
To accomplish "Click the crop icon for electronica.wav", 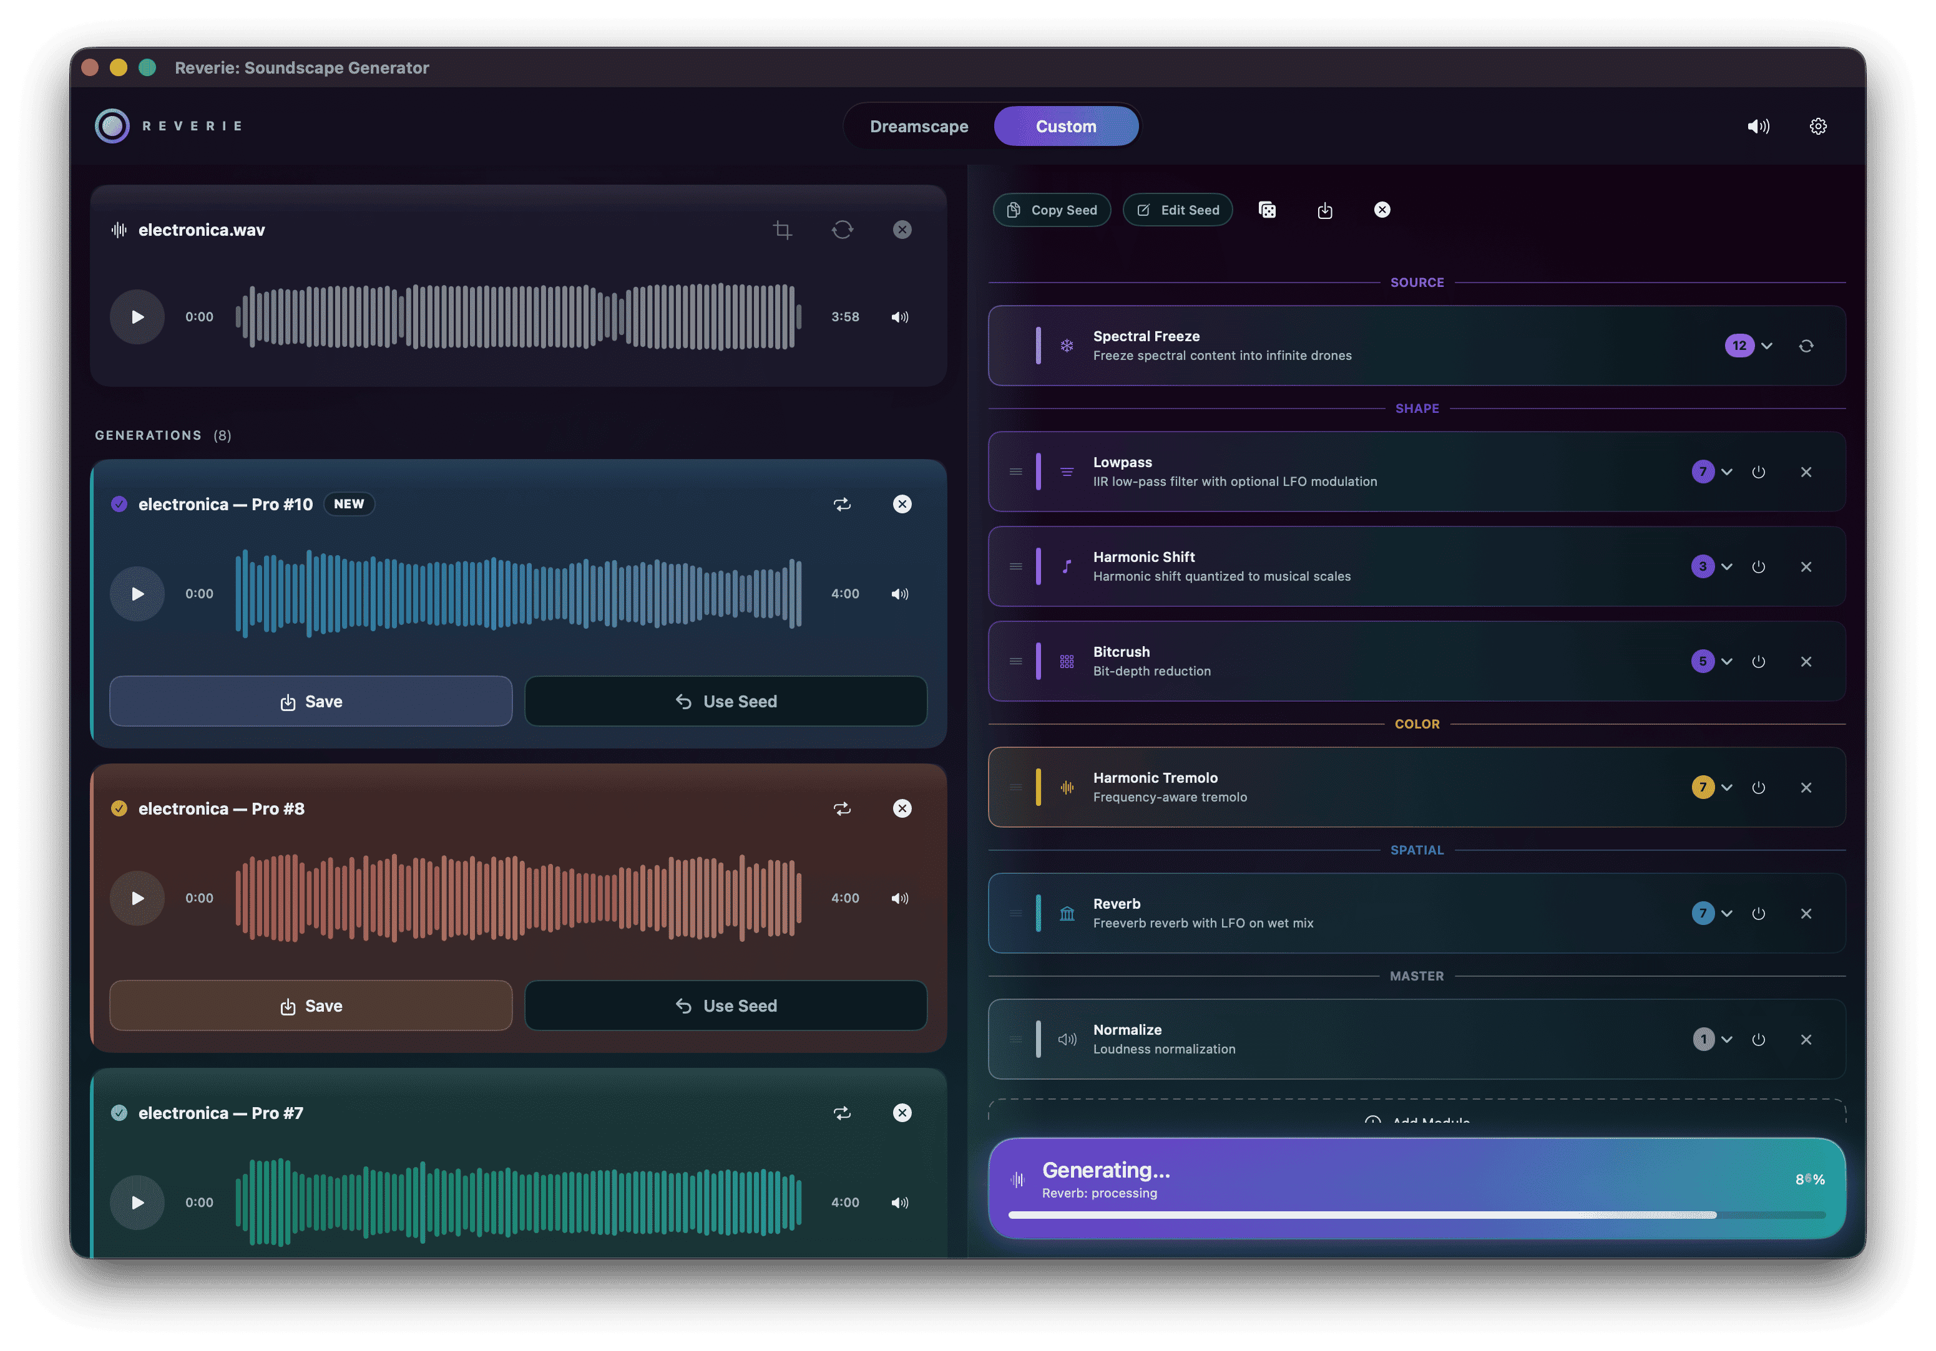I will click(781, 230).
